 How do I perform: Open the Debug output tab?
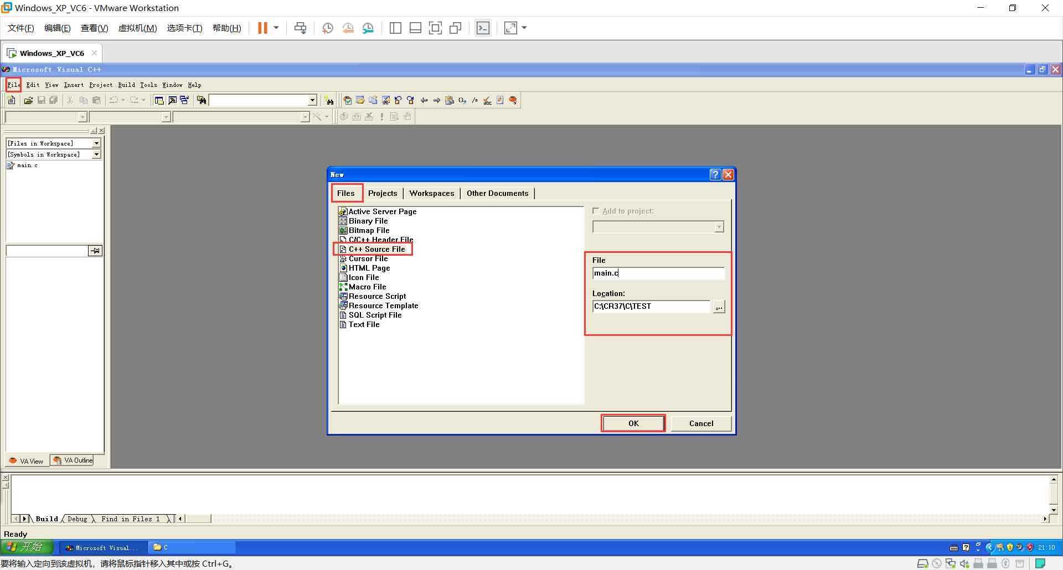click(x=77, y=519)
